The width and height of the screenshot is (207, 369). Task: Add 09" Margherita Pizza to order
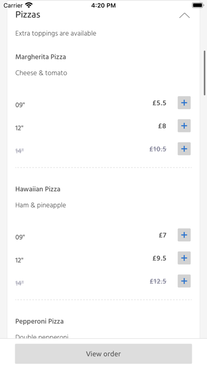[x=184, y=103]
